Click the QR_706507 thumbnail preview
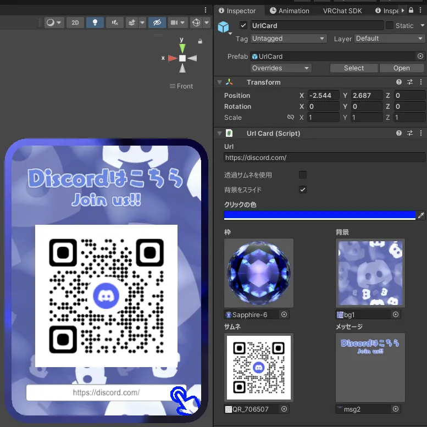The image size is (427, 427). 259,368
